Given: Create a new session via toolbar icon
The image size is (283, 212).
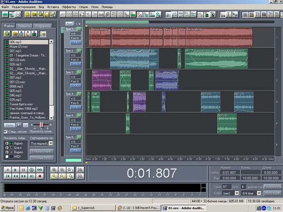Looking at the screenshot, I should (x=27, y=15).
